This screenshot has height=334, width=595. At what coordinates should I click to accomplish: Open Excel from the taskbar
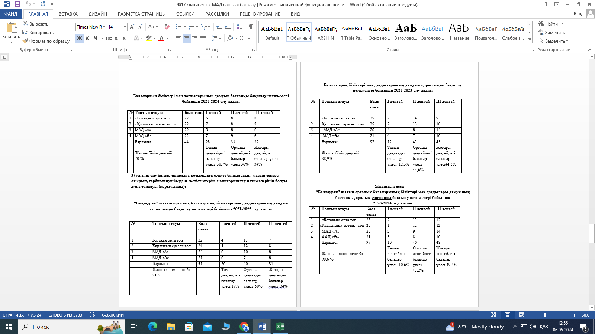pos(280,327)
